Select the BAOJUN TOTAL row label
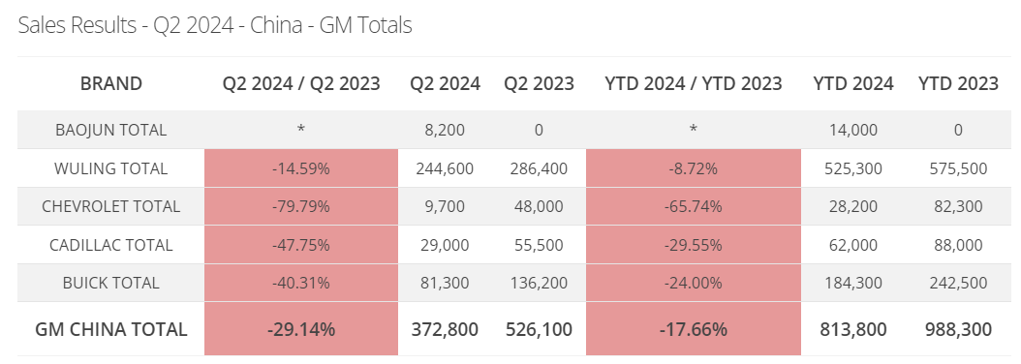1021x364 pixels. pos(110,130)
